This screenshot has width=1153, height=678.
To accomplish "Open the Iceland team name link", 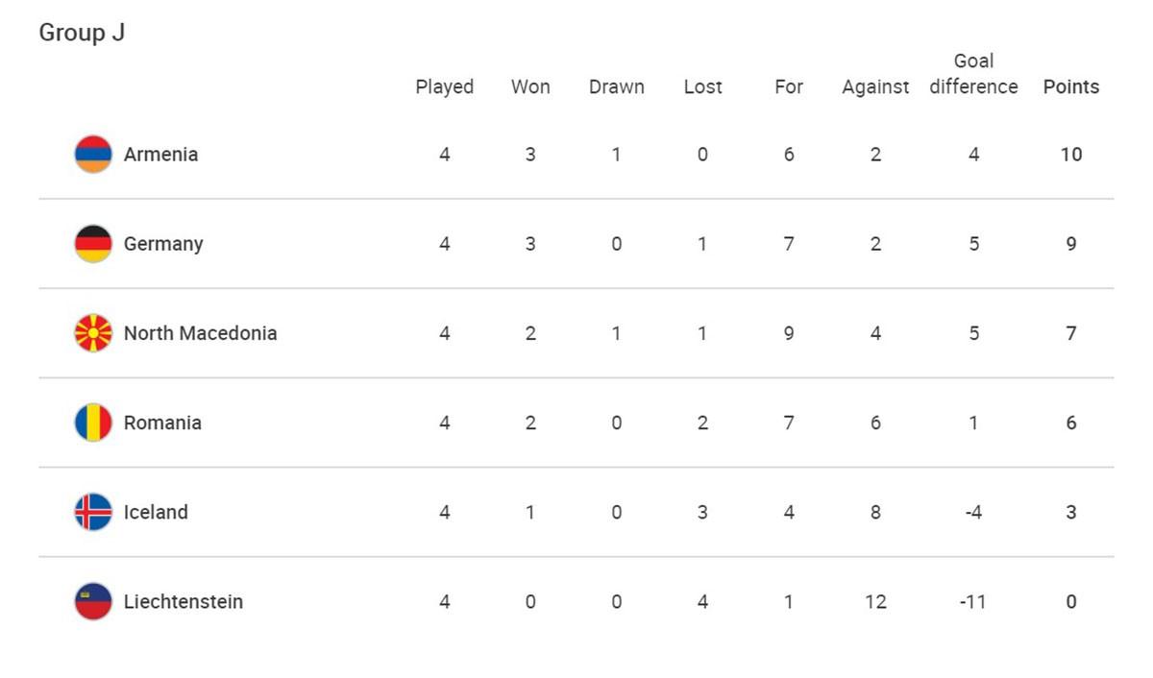I will coord(156,512).
